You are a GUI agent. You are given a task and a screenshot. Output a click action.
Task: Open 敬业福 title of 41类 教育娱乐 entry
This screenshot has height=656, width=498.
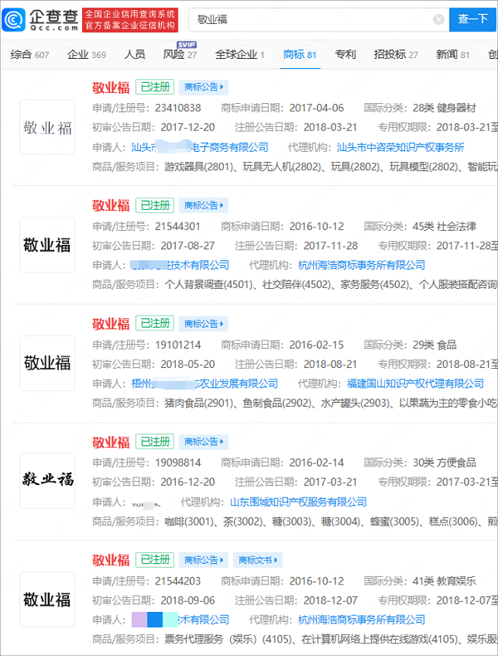(x=111, y=561)
